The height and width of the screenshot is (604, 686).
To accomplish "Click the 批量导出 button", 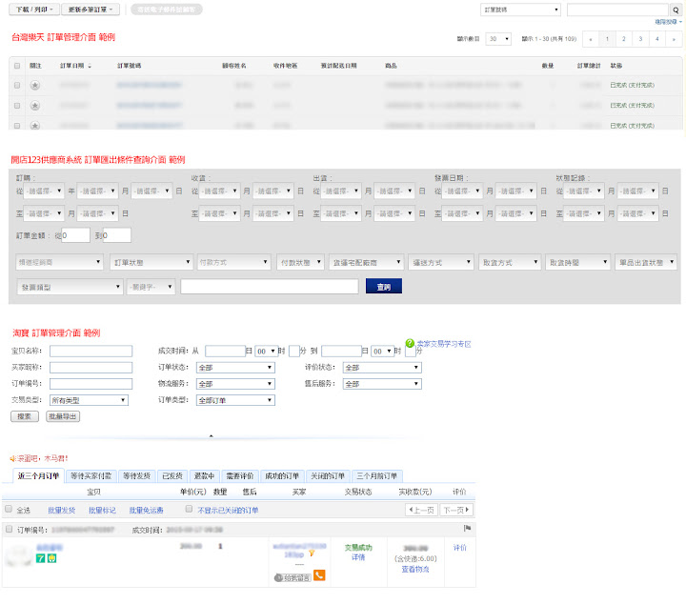I will point(64,416).
